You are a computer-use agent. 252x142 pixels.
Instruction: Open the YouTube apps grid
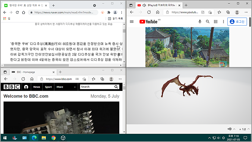[216, 22]
